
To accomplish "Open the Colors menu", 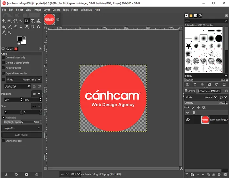I will [x=56, y=10].
